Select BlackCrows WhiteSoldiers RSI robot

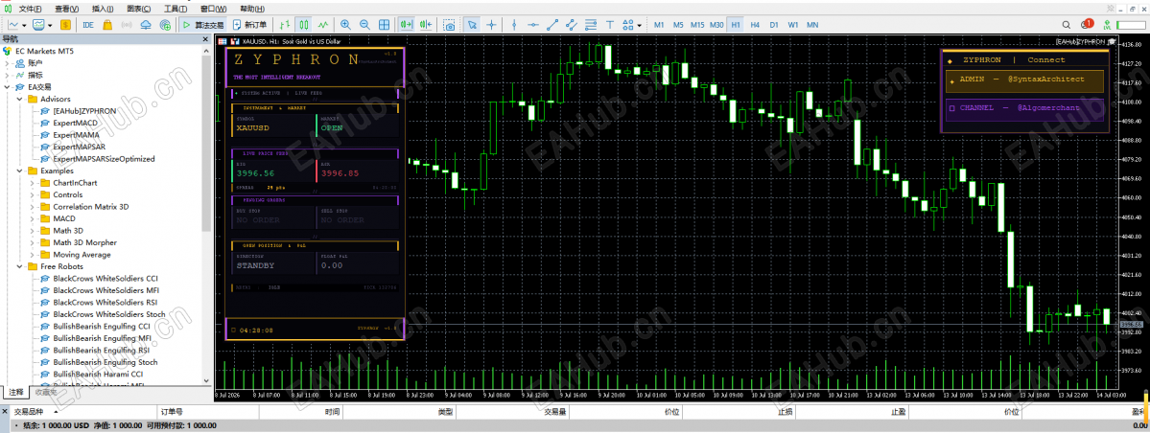tap(105, 302)
